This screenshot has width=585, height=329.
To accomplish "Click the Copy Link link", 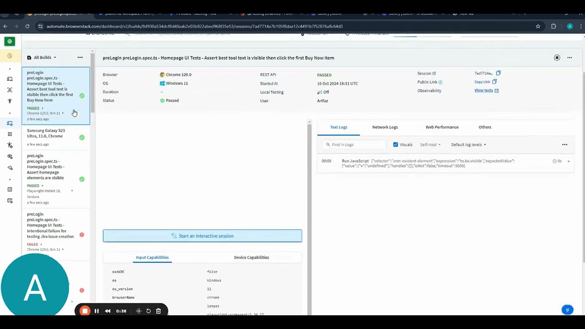I will (x=482, y=82).
